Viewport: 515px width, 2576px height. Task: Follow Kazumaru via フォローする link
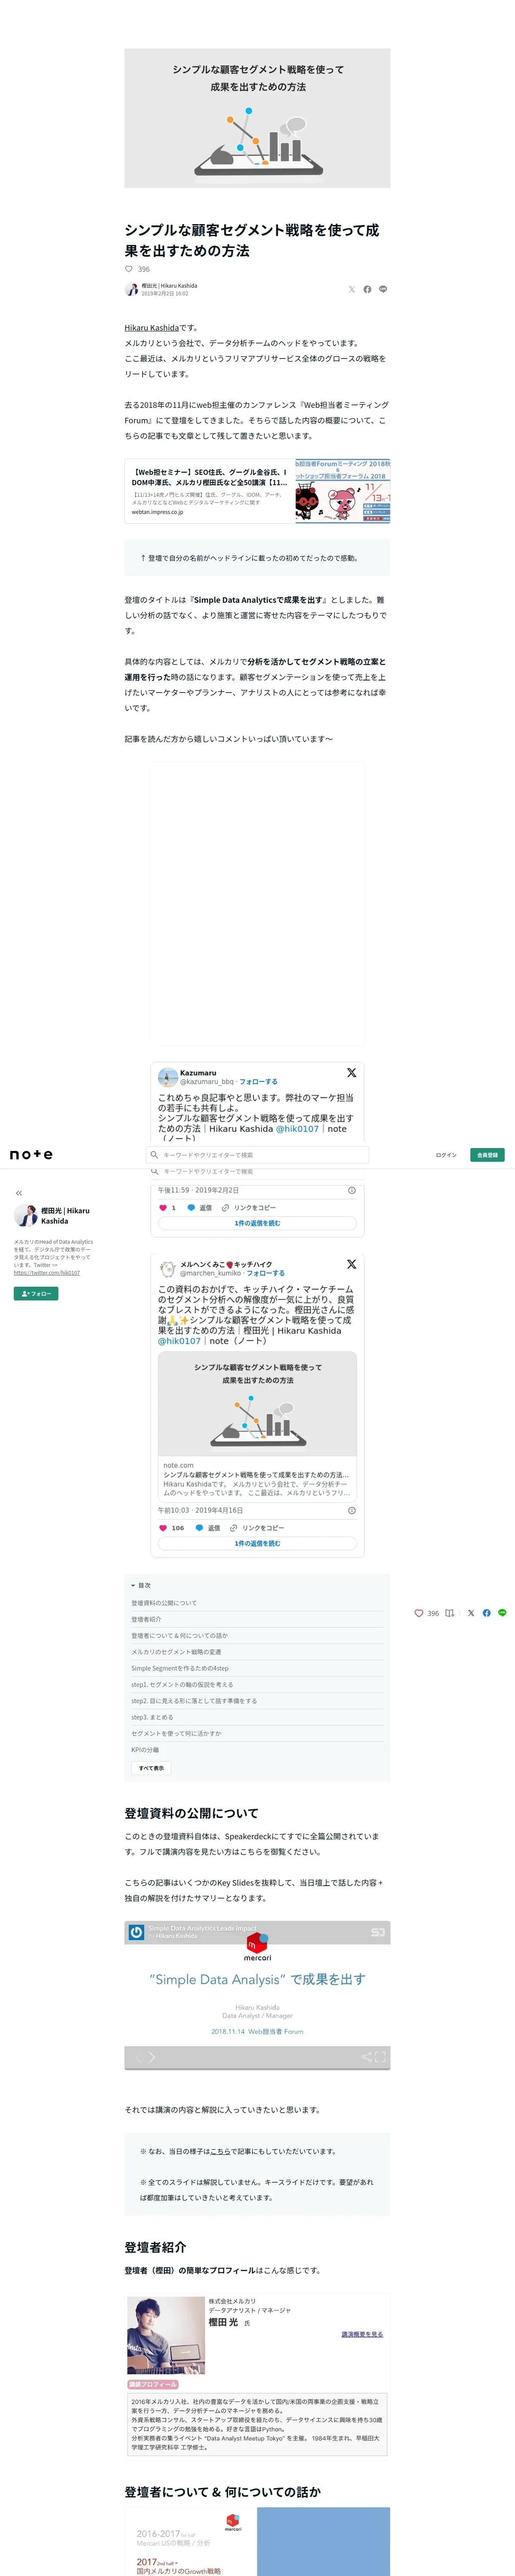pyautogui.click(x=258, y=1082)
